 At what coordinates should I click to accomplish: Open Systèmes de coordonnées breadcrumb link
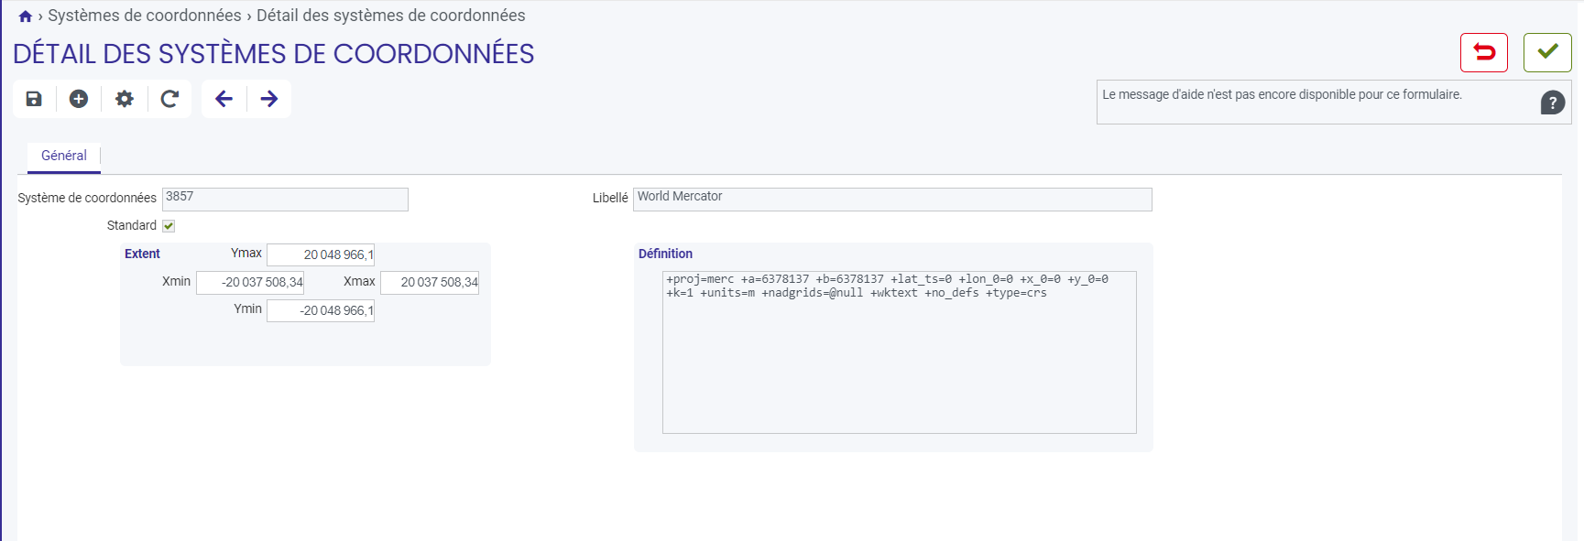click(145, 16)
